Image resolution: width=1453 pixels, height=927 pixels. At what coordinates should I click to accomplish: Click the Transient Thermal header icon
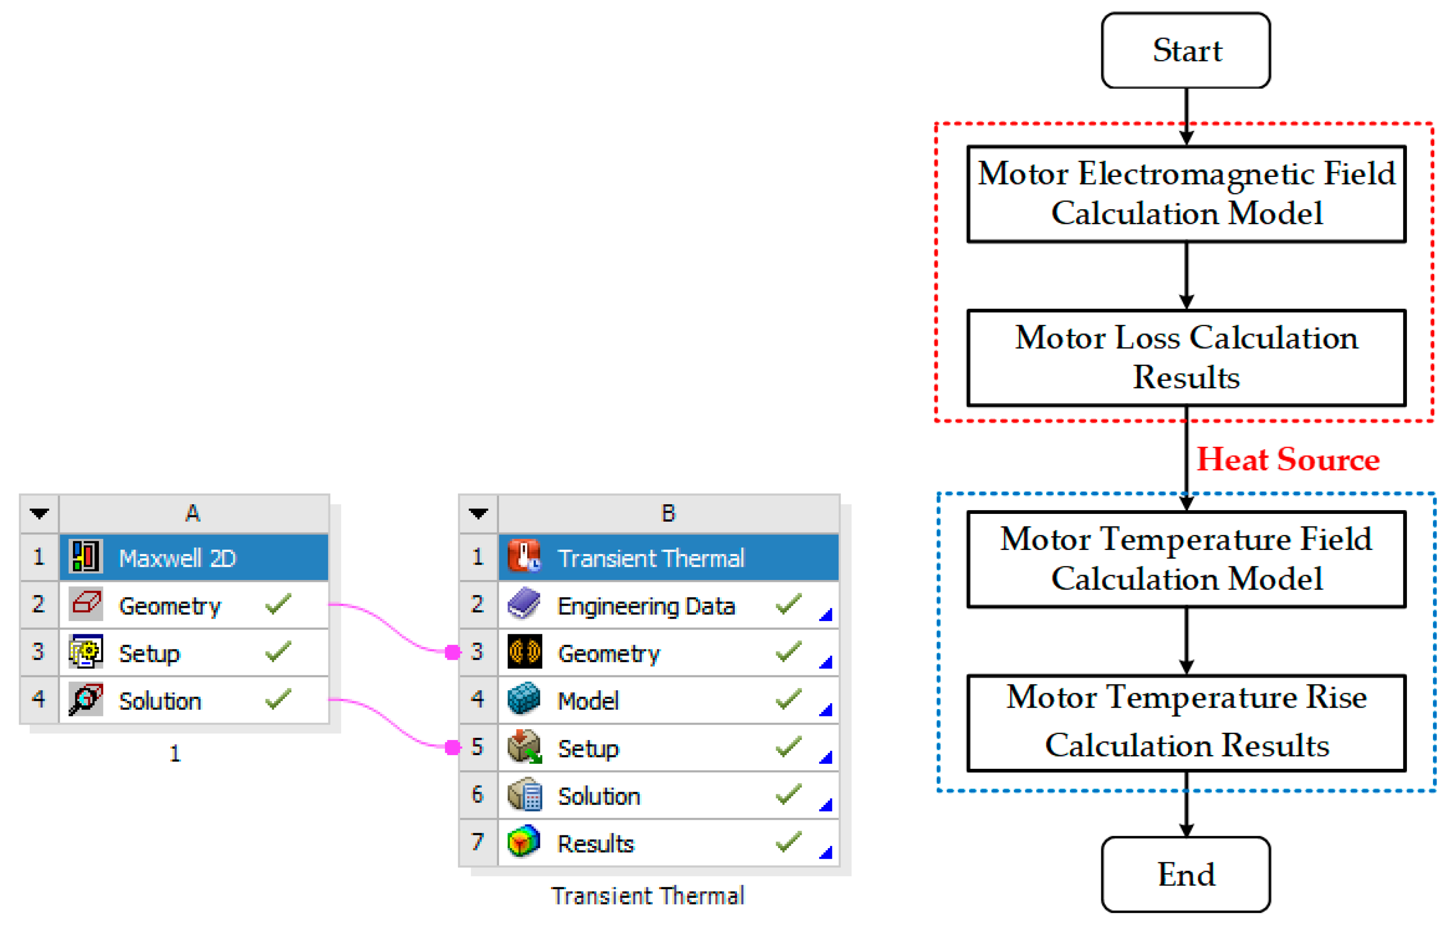tap(524, 556)
